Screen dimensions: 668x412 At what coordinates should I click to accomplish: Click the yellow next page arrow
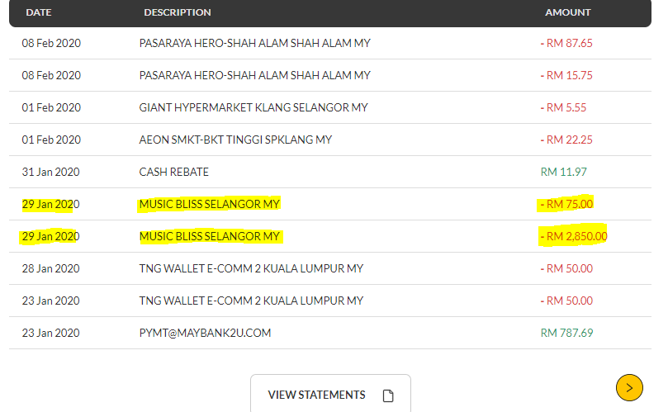pos(629,386)
